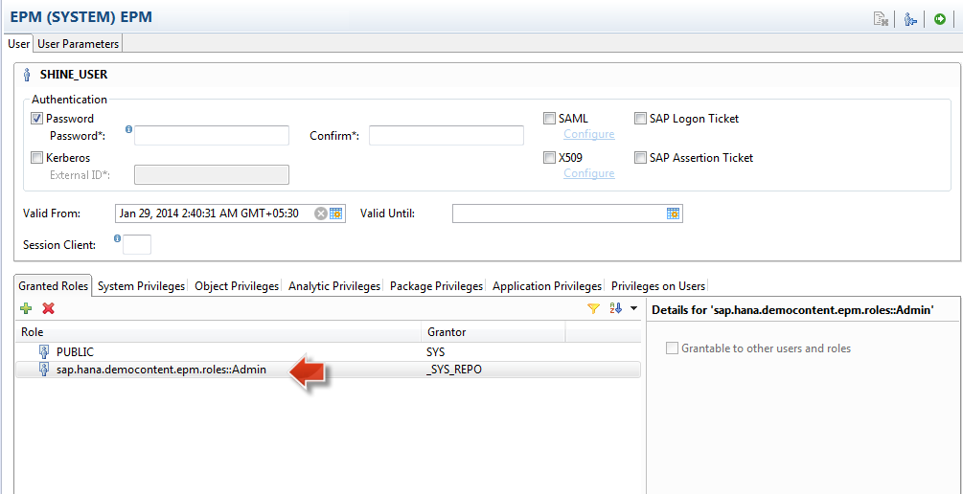The width and height of the screenshot is (963, 494).
Task: Check the SAP Assertion Ticket box
Action: [640, 158]
